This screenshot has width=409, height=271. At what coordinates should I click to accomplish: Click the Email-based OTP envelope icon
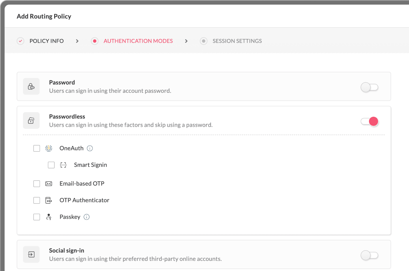[49, 183]
